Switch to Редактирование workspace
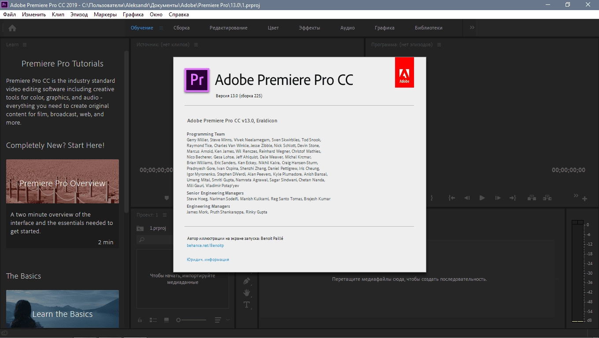This screenshot has width=599, height=338. click(229, 28)
